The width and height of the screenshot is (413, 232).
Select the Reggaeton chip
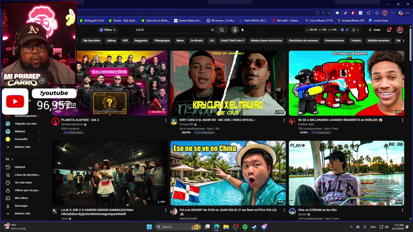[141, 41]
